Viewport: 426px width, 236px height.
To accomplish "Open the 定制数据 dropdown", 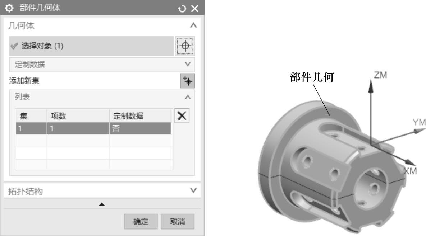I will click(102, 65).
